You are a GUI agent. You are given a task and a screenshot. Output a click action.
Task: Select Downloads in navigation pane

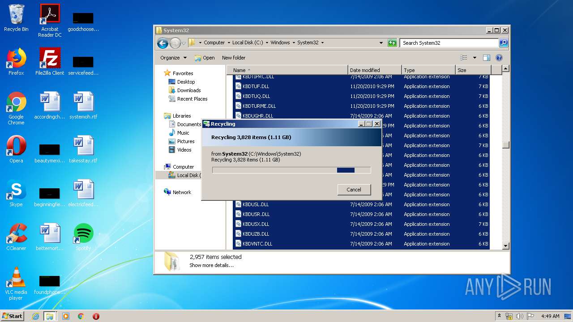point(189,90)
